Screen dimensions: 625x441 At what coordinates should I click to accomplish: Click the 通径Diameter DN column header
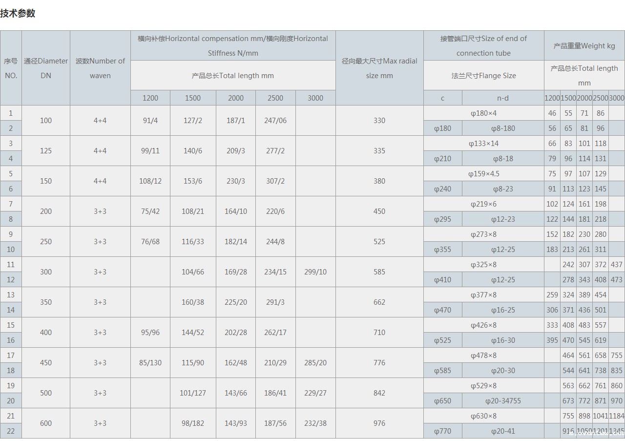[46, 68]
